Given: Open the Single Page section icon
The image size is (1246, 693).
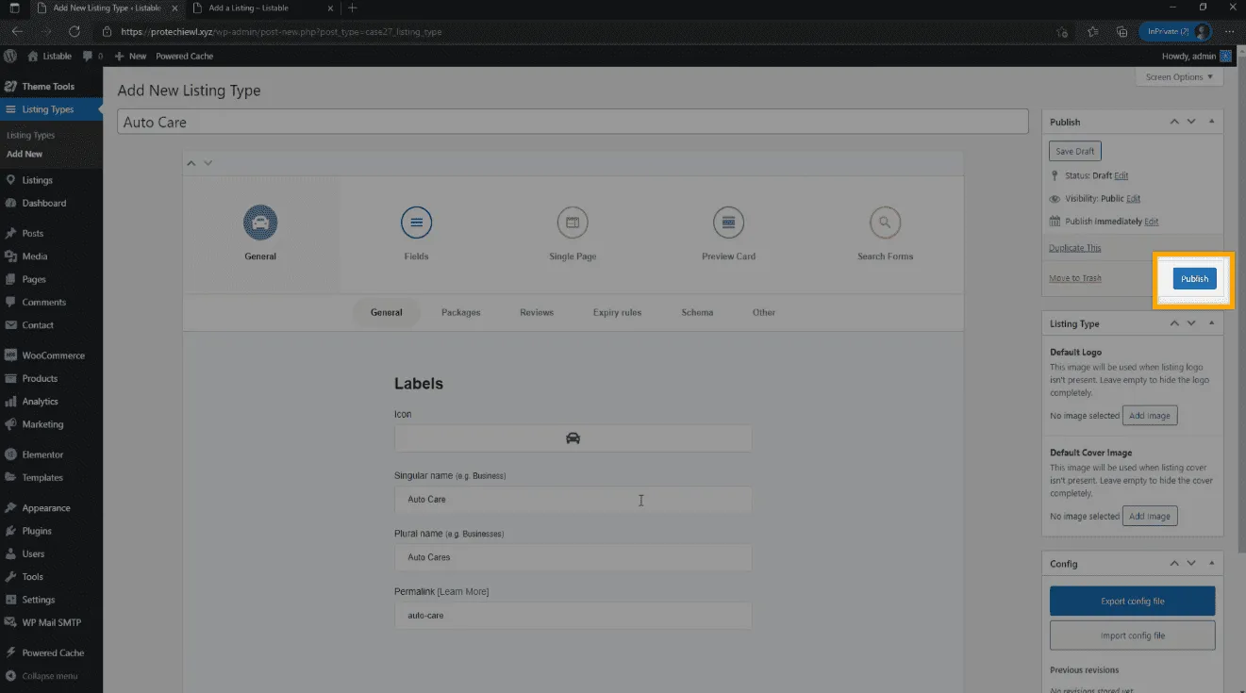Looking at the screenshot, I should coord(573,223).
